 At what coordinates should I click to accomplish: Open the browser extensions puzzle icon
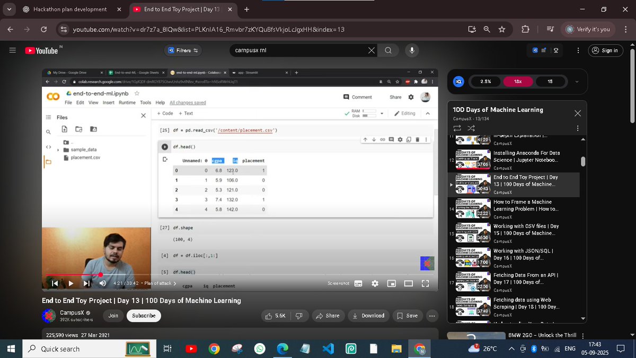pos(526,29)
